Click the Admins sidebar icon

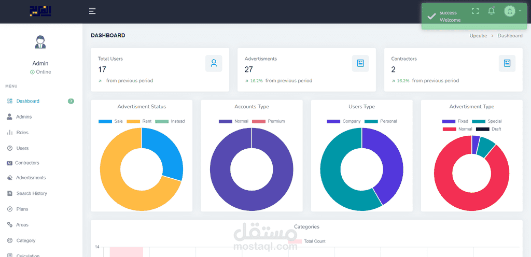(9, 117)
